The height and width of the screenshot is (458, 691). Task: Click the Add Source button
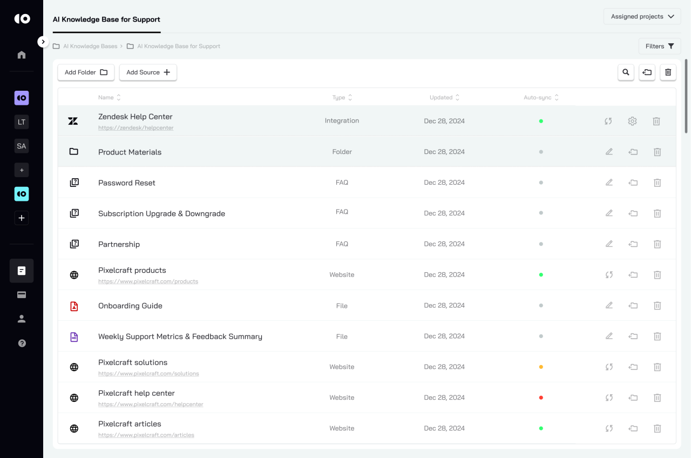coord(148,72)
